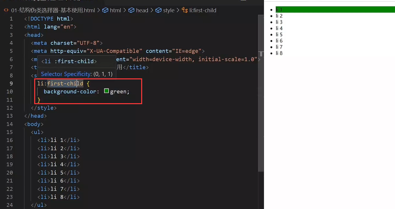Expand the style breadcrumb segment
The height and width of the screenshot is (209, 395).
pyautogui.click(x=169, y=10)
